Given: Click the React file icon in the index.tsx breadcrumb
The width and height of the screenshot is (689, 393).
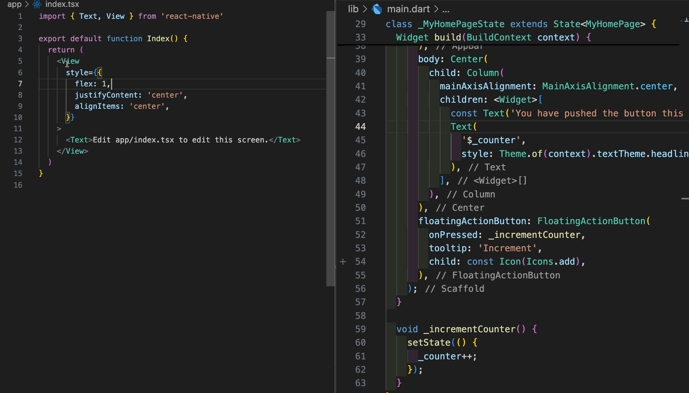Looking at the screenshot, I should tap(37, 4).
